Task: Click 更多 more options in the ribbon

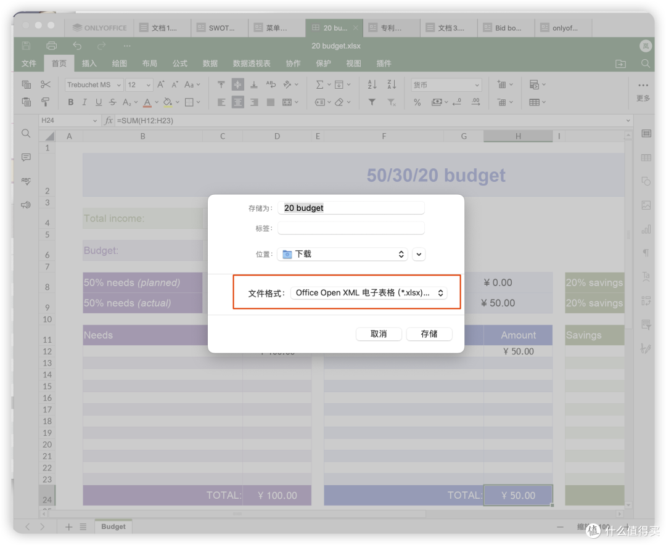Action: click(x=643, y=92)
